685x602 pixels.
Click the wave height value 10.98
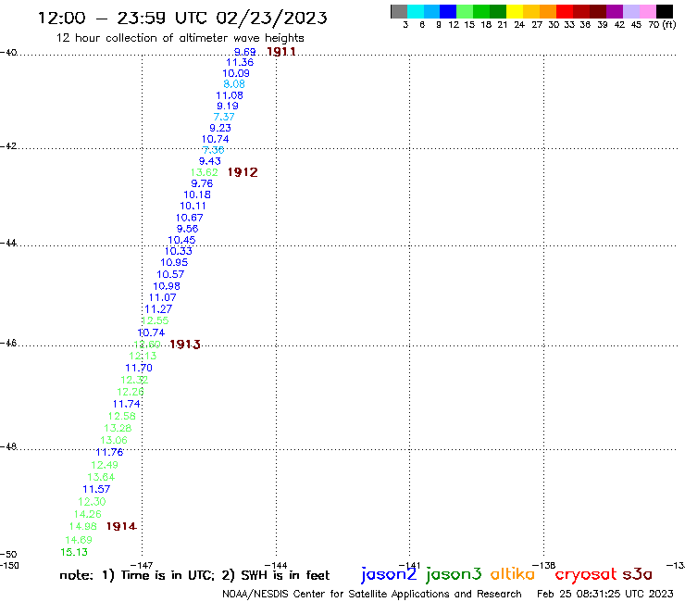tap(167, 286)
